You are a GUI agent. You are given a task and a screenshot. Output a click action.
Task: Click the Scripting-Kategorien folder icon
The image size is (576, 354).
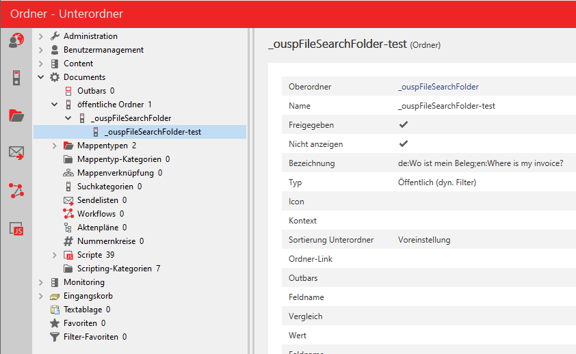pyautogui.click(x=68, y=269)
